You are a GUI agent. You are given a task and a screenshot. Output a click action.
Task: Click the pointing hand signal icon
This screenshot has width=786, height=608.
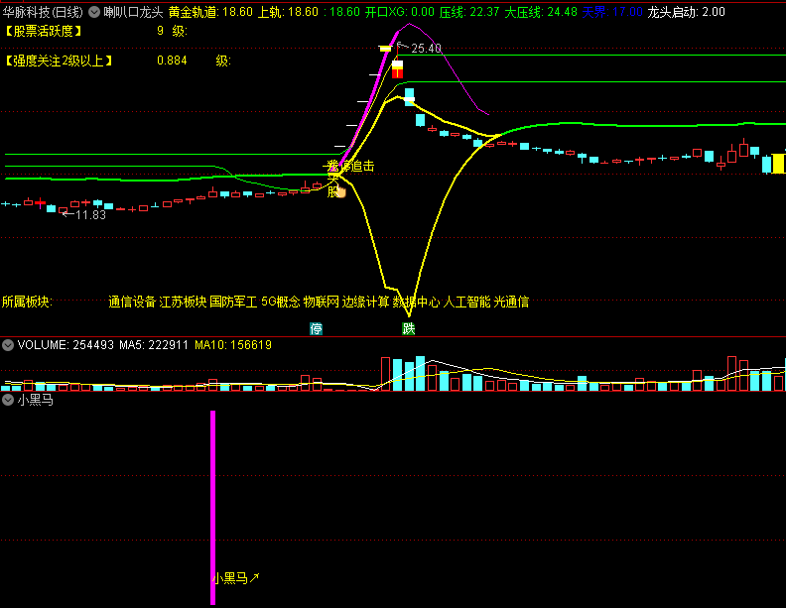[340, 192]
